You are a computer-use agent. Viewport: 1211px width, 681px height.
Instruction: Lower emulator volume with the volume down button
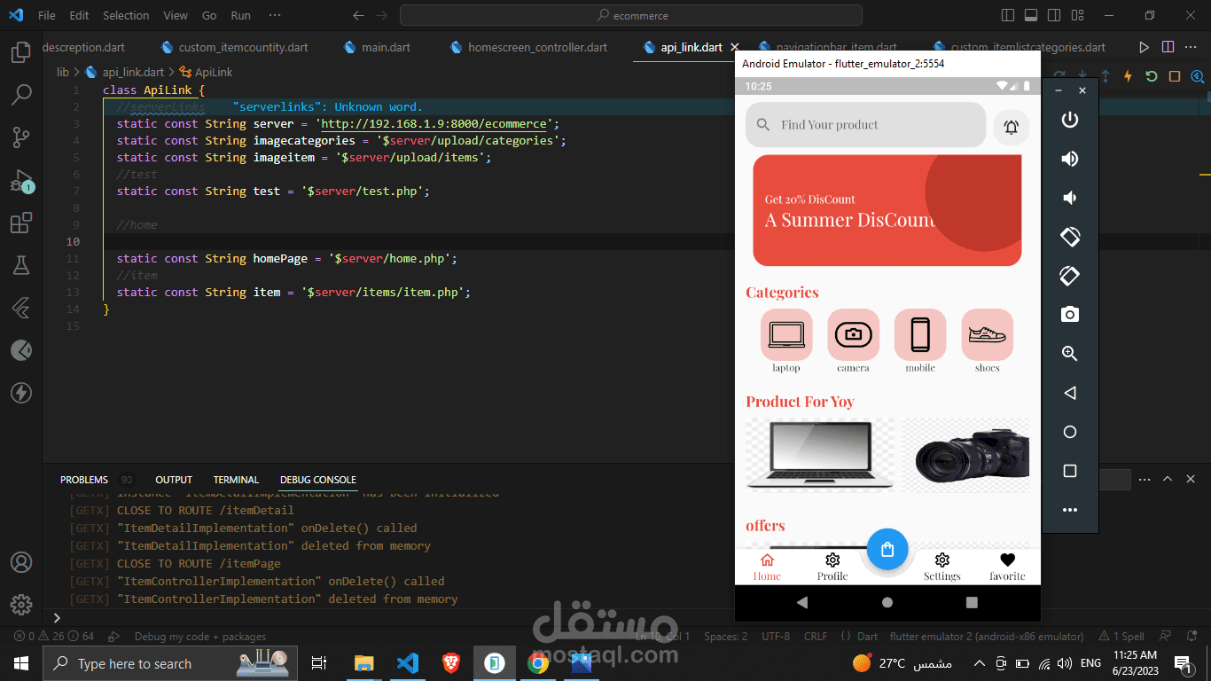1069,197
